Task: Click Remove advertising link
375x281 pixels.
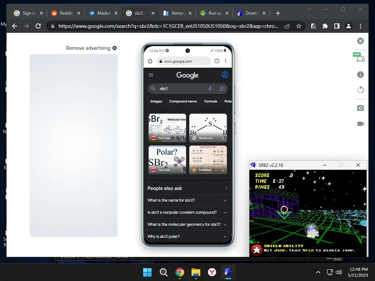Action: pyautogui.click(x=91, y=48)
